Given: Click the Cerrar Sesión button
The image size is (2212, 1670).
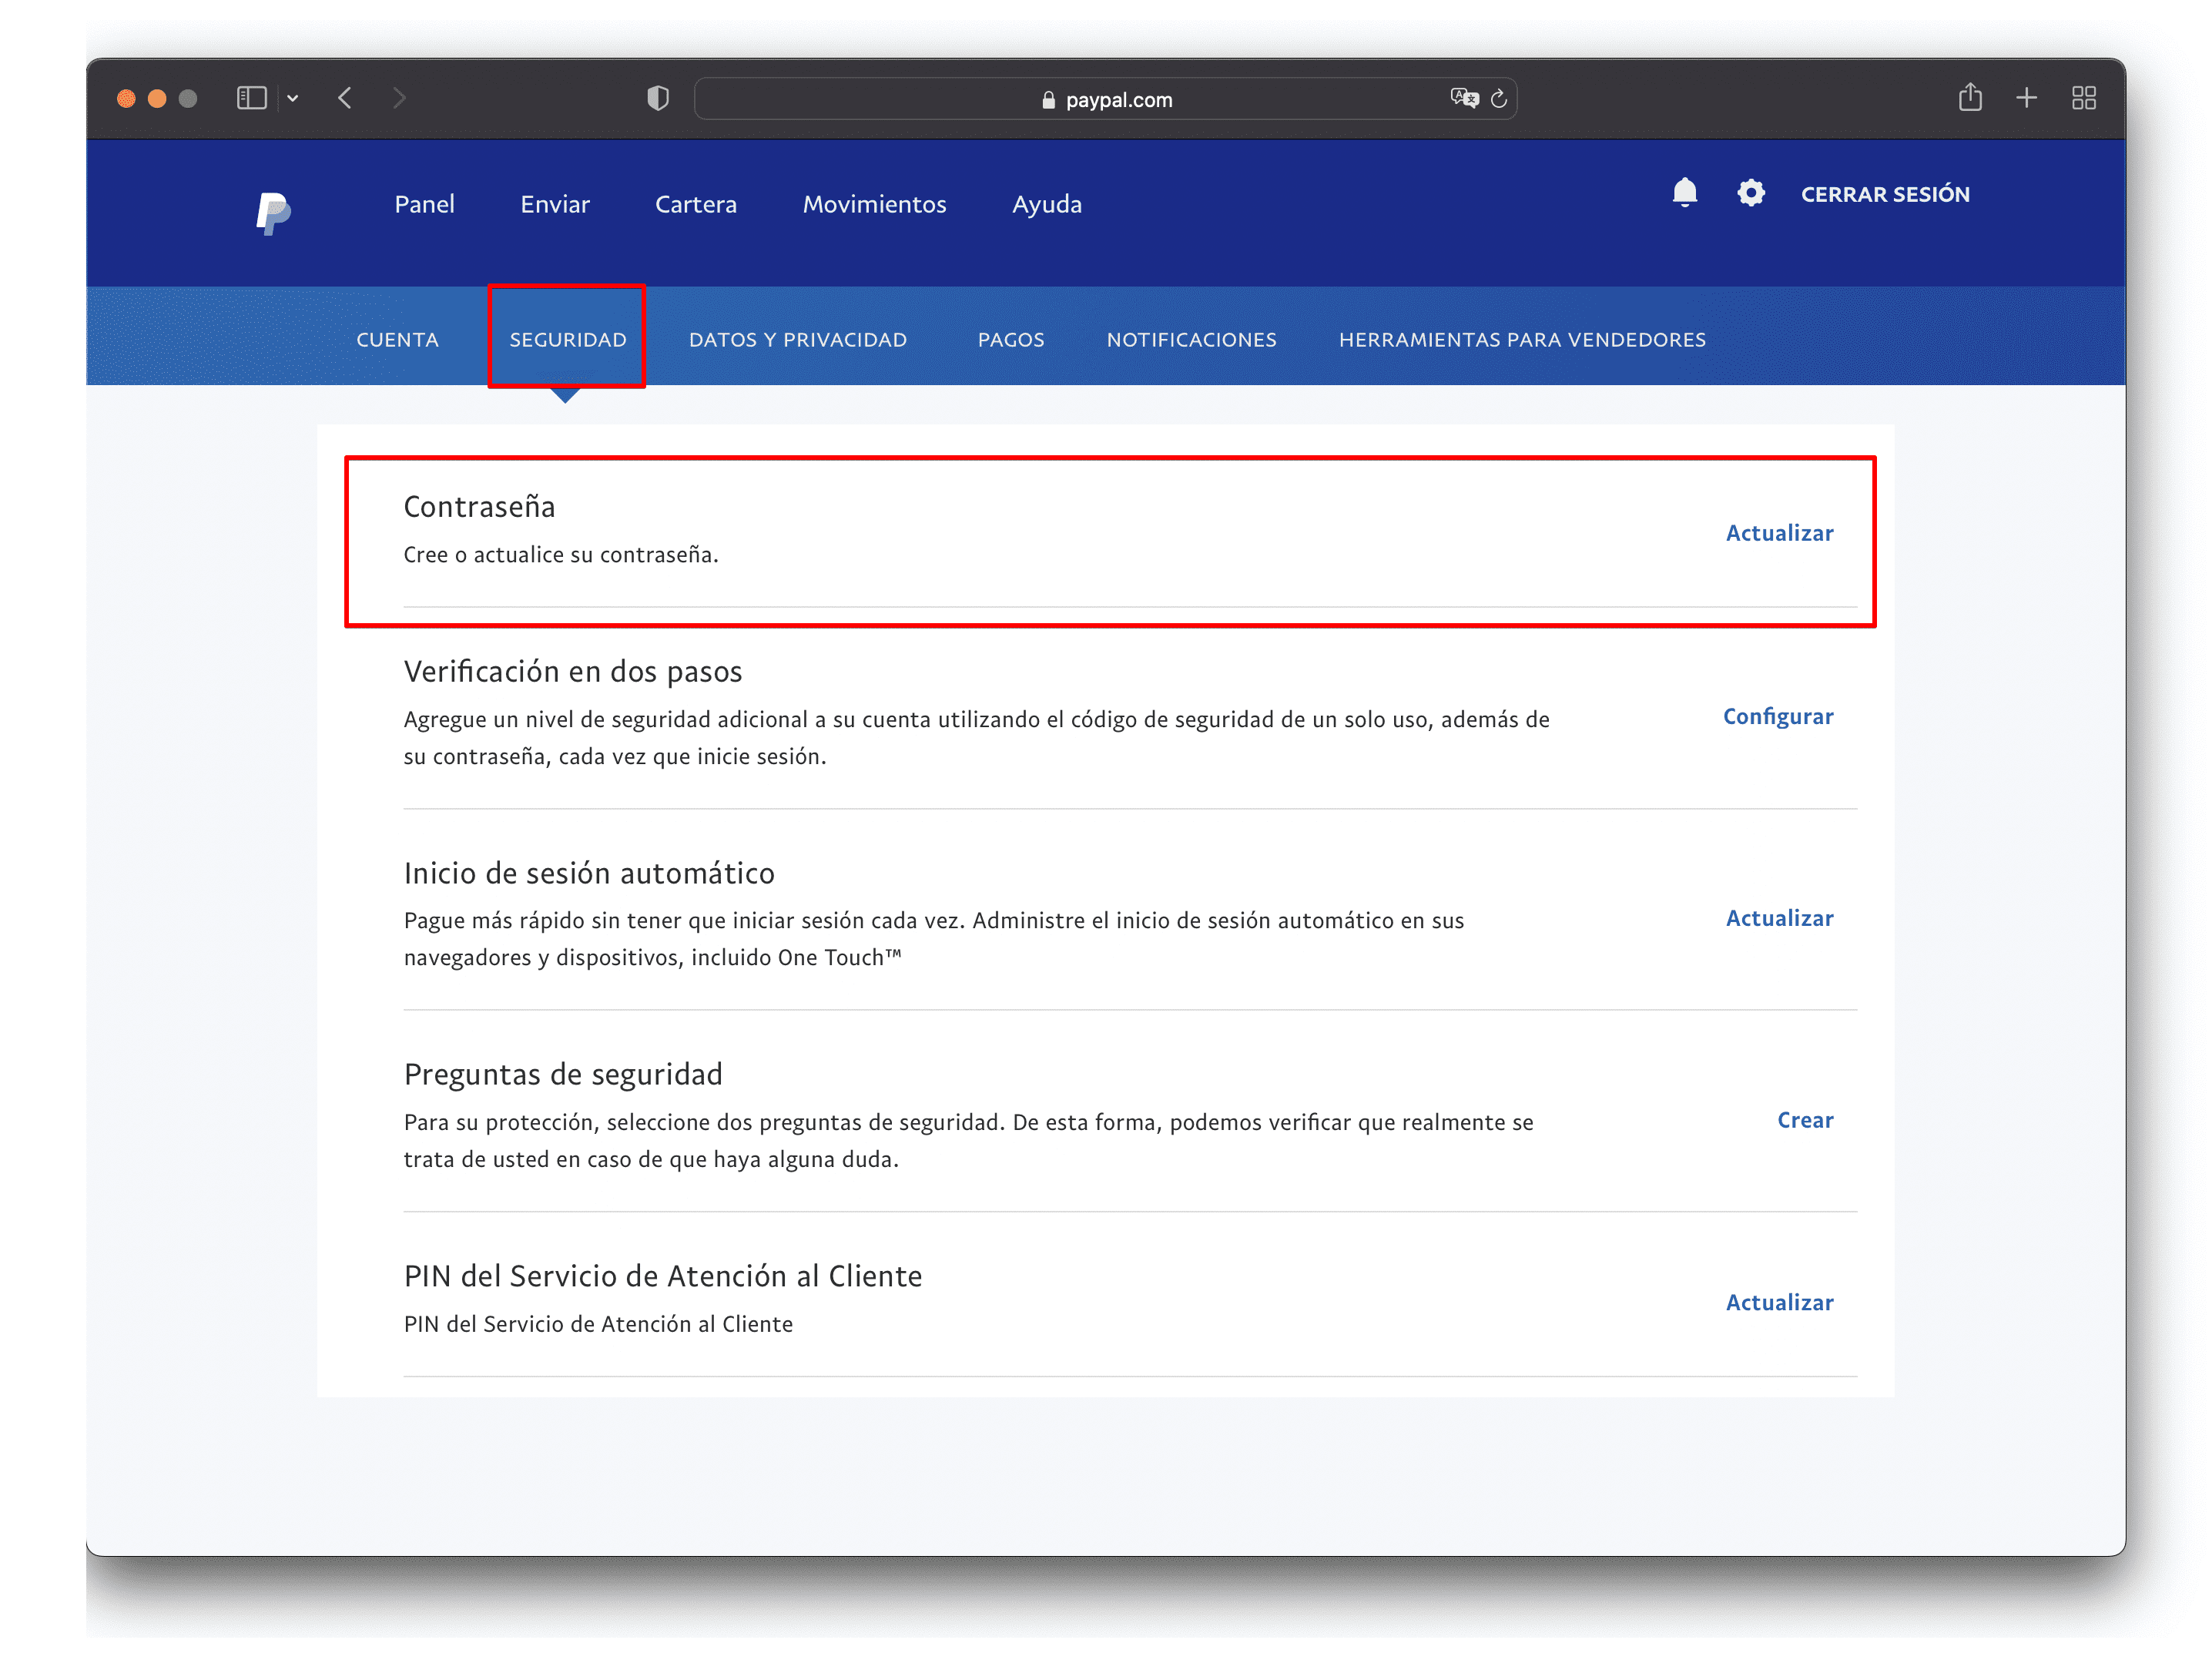Looking at the screenshot, I should (1885, 195).
